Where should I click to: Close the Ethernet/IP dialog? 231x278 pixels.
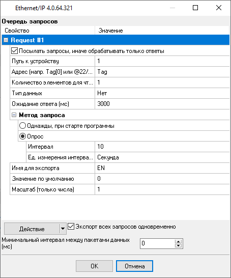(x=219, y=8)
